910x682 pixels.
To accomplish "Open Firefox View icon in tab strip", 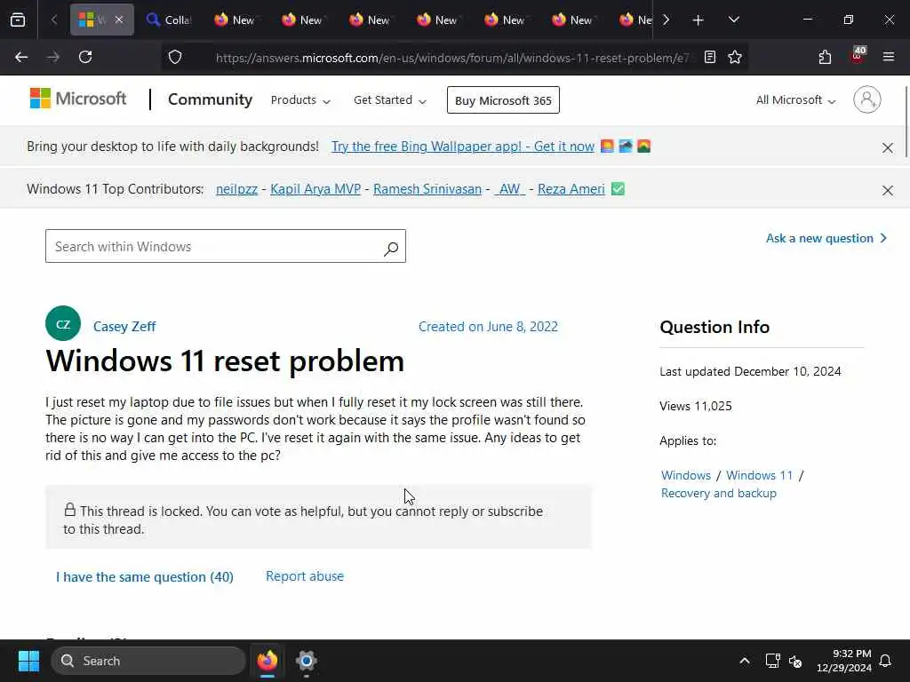I will [18, 20].
